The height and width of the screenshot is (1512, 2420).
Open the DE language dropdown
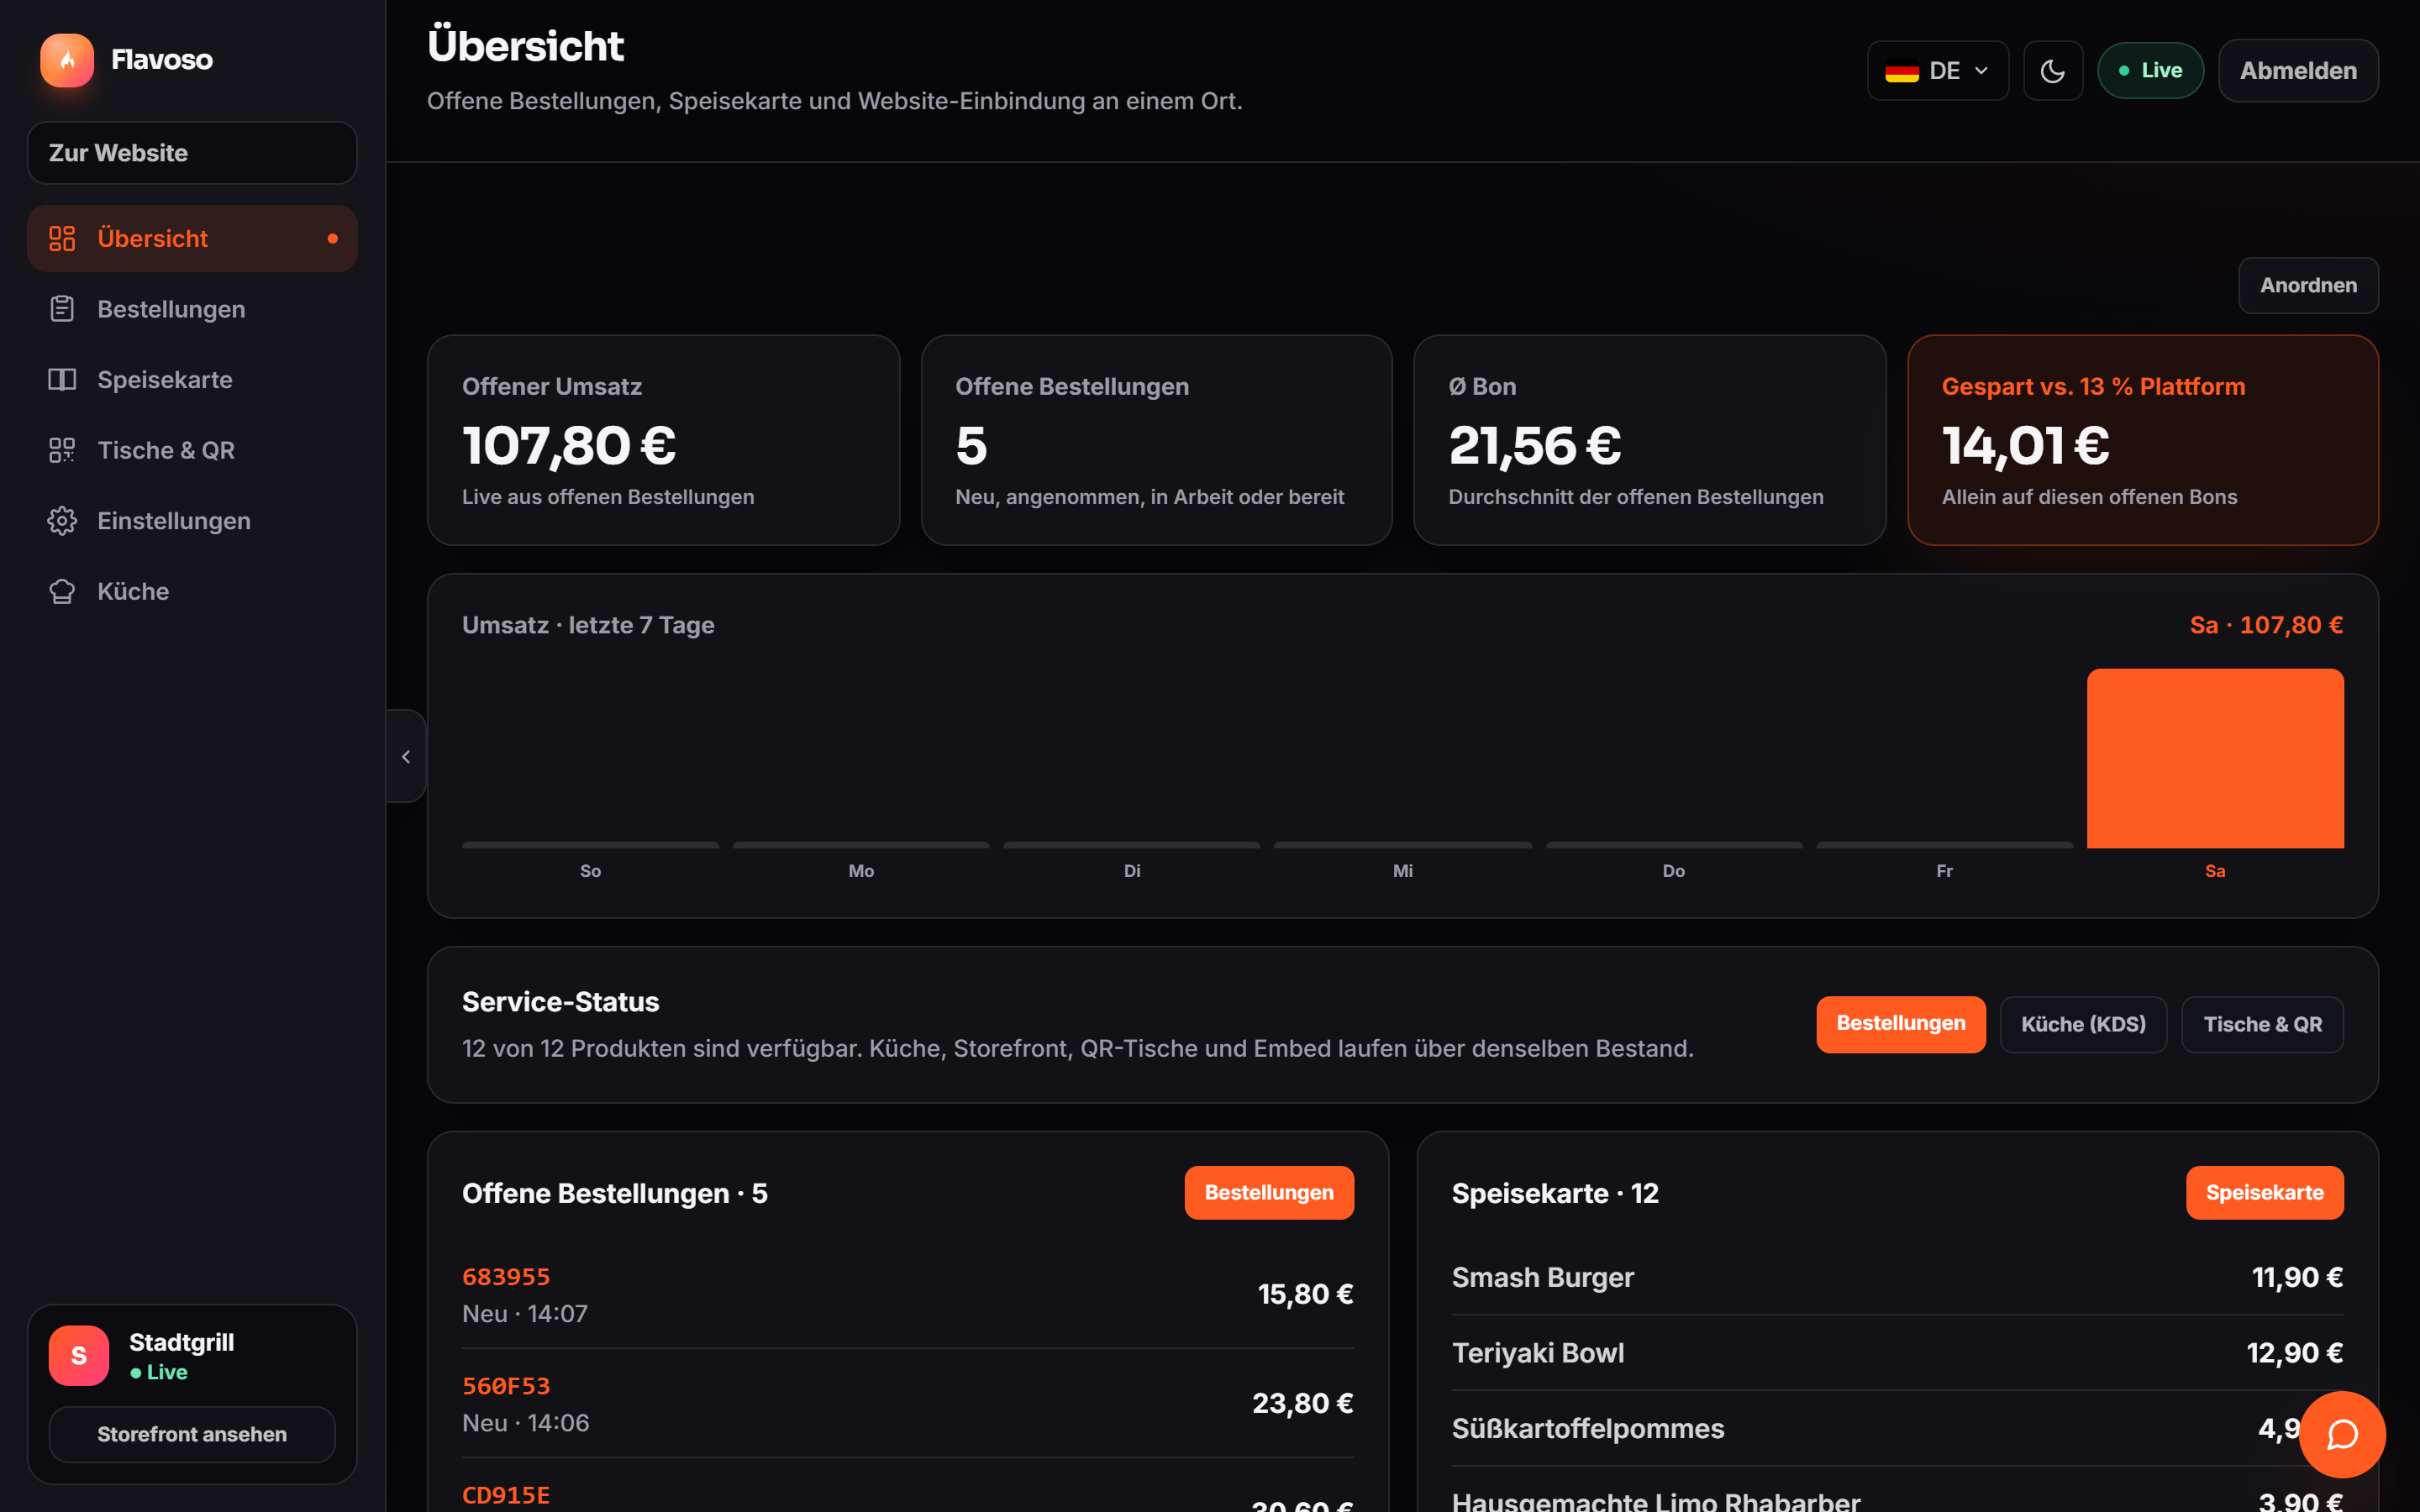(1938, 71)
